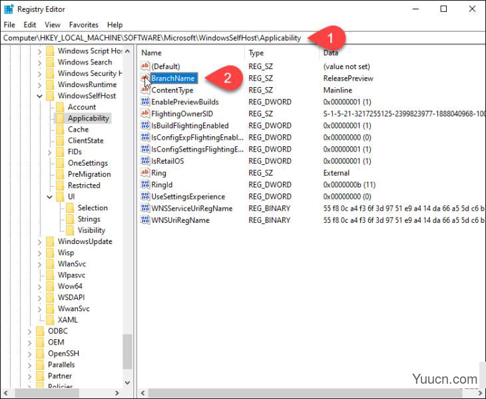Click the ClientState folder icon
486x399 pixels.
coord(60,140)
